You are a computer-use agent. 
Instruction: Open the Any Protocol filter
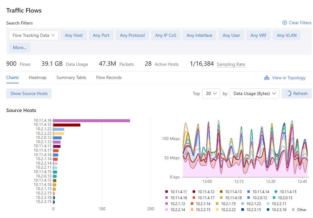(132, 35)
